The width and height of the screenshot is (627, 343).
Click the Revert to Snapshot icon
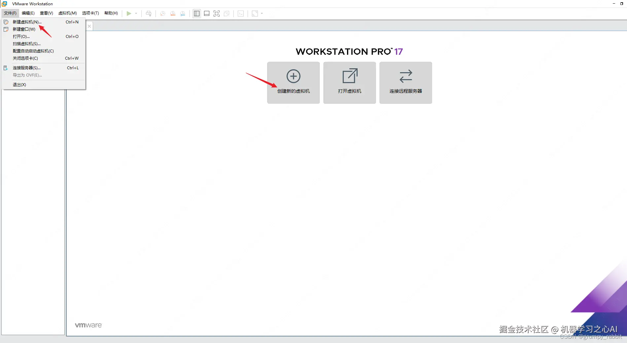click(173, 14)
